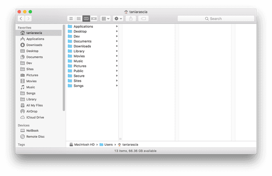Image resolution: width=272 pixels, height=176 pixels.
Task: Expand Songs folder arrow in column
Action: 117,86
